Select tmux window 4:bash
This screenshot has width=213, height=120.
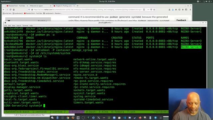point(91,112)
